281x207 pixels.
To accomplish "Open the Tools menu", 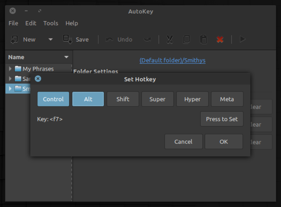I will (50, 23).
